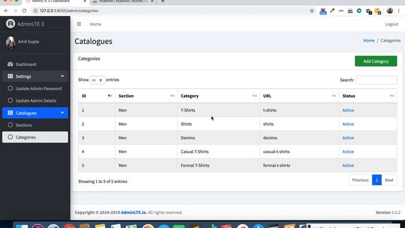Click the AdminLTE 3 brand text
Screen dimensions: 405x228
click(30, 24)
